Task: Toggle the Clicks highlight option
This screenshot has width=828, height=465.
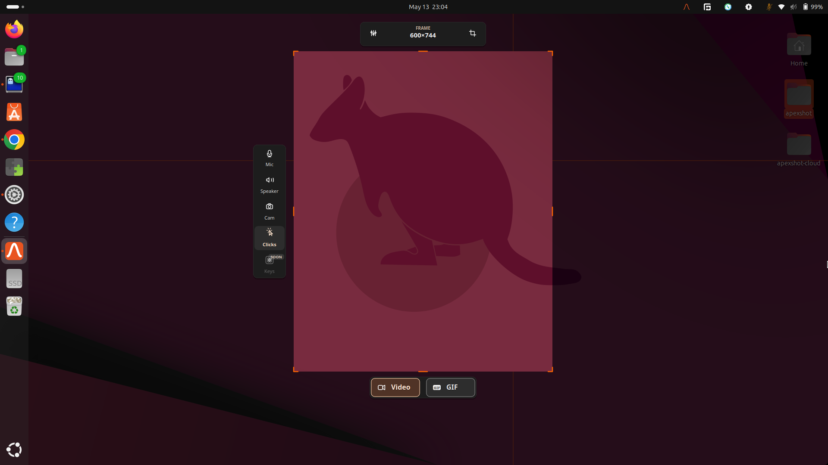Action: (x=270, y=238)
